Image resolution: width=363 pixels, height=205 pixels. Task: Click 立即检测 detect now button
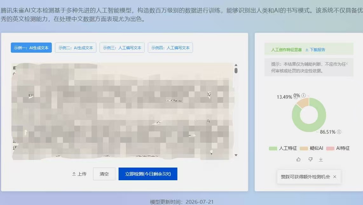148,174
